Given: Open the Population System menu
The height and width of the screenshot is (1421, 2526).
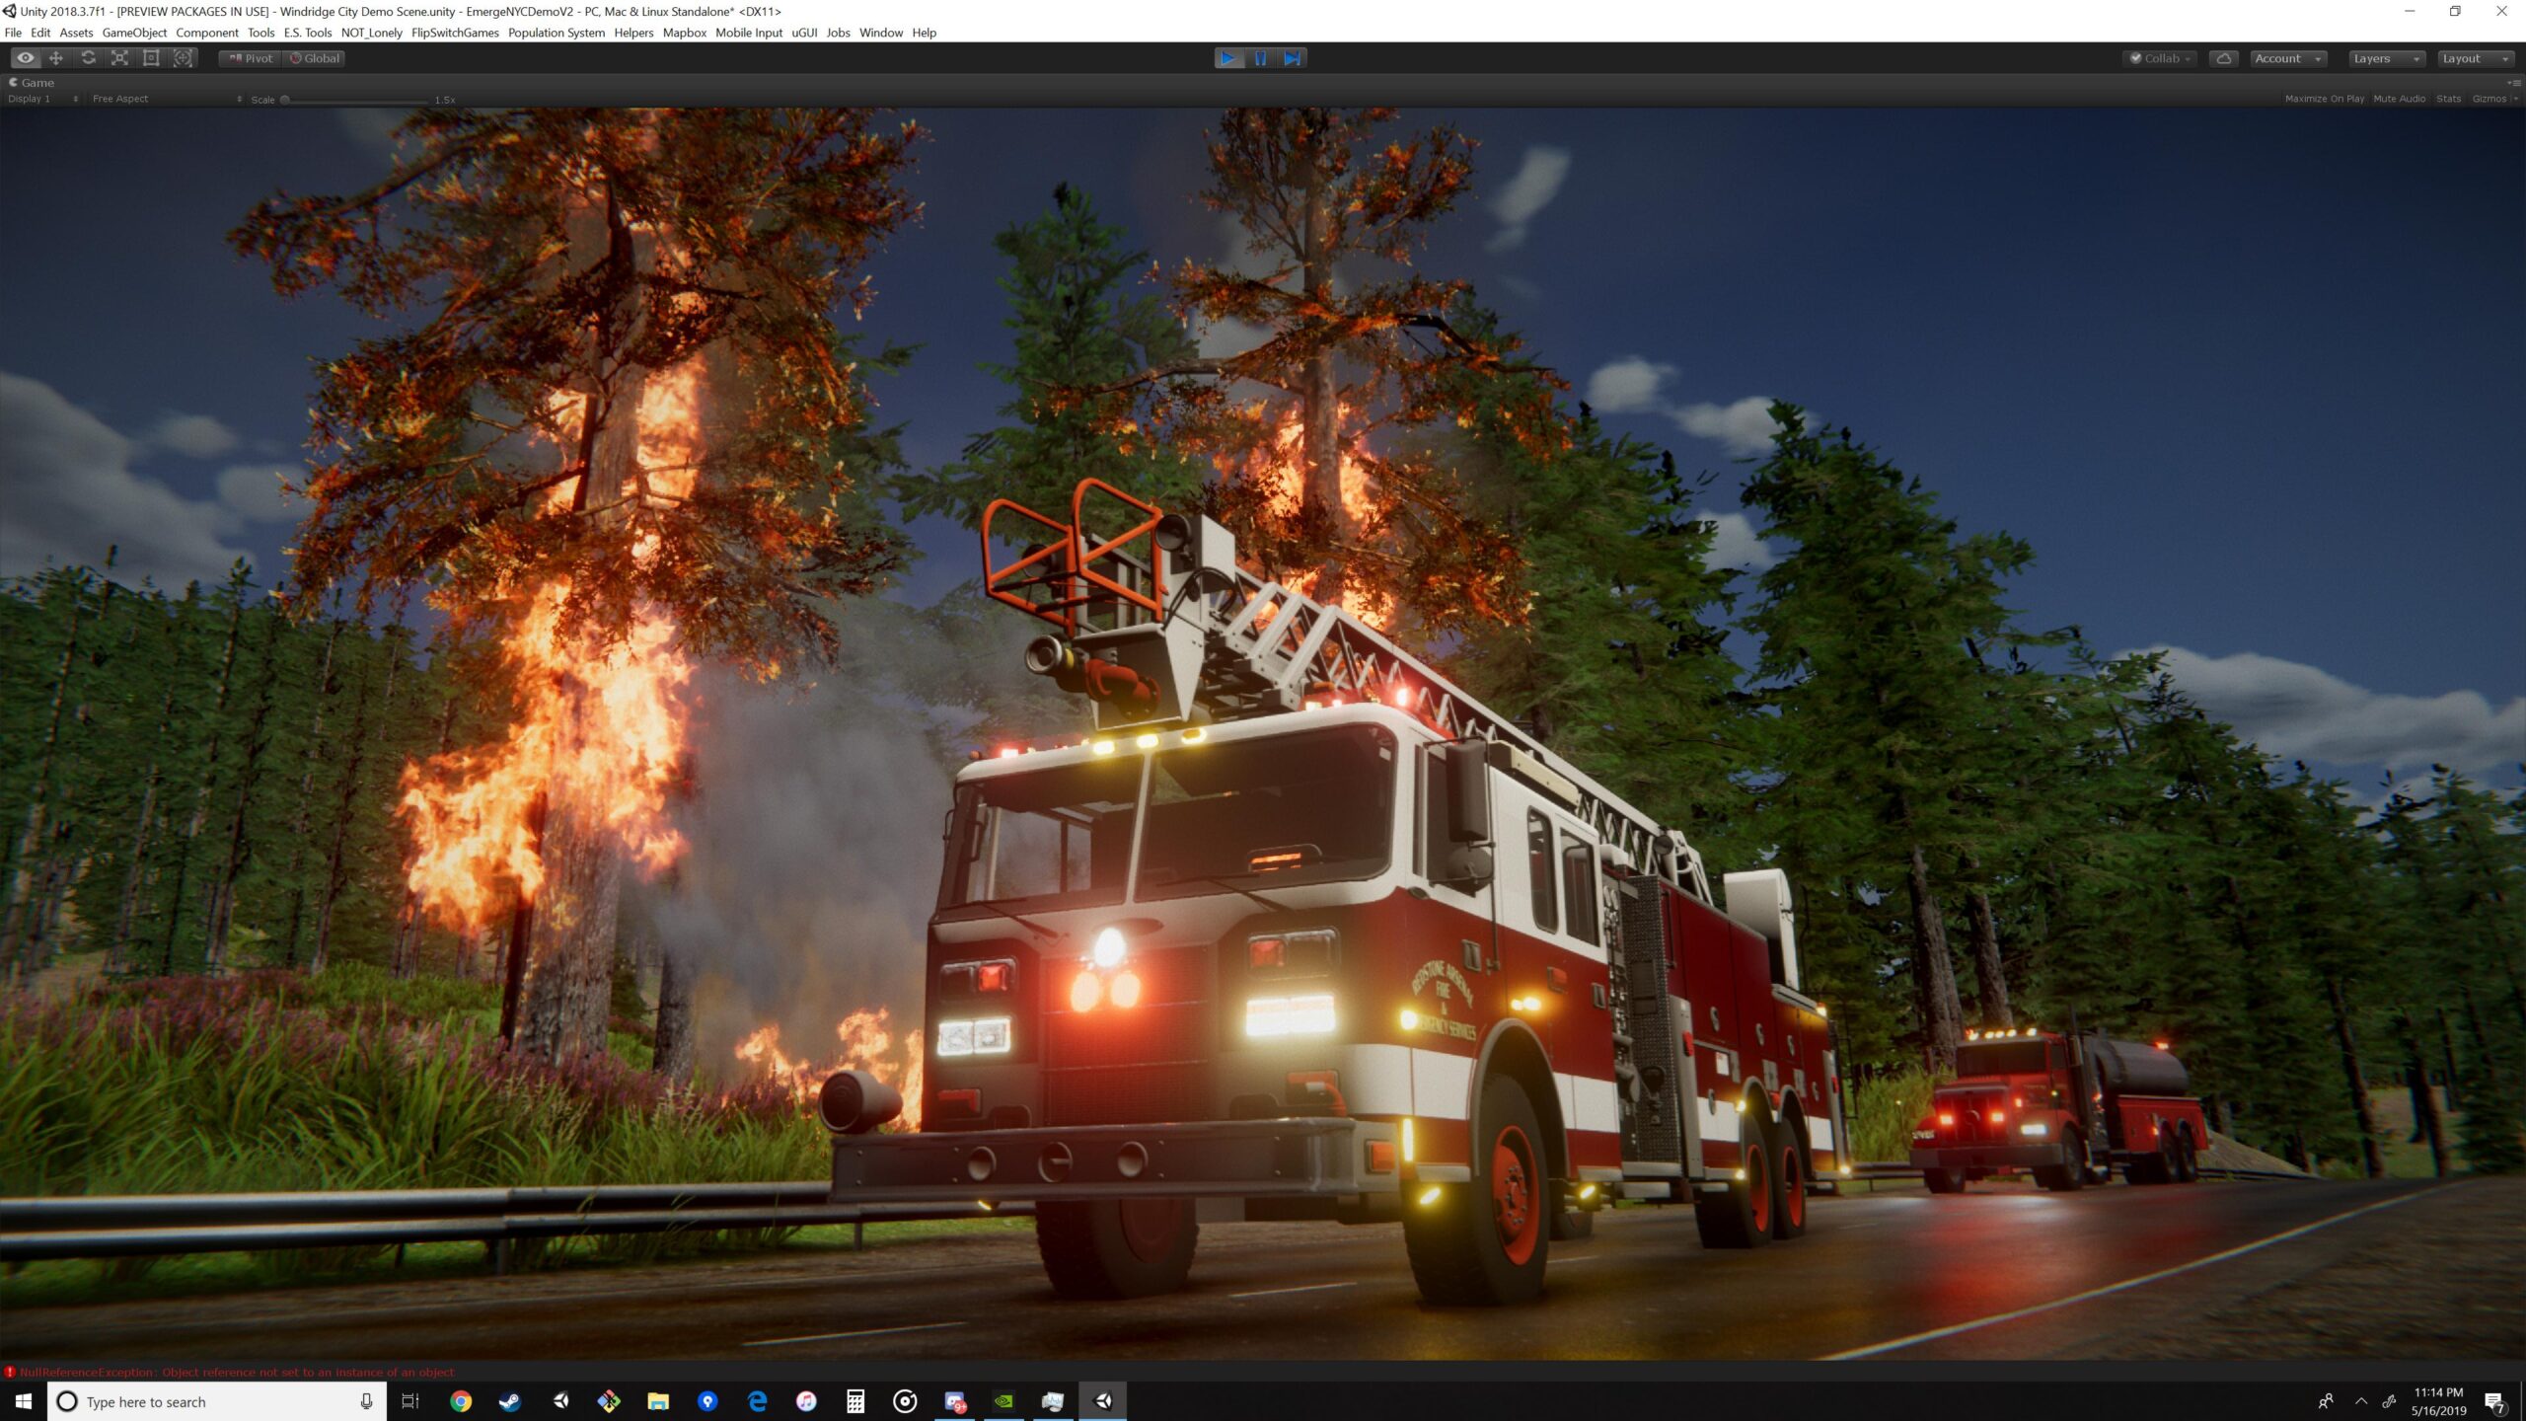Looking at the screenshot, I should (x=556, y=33).
